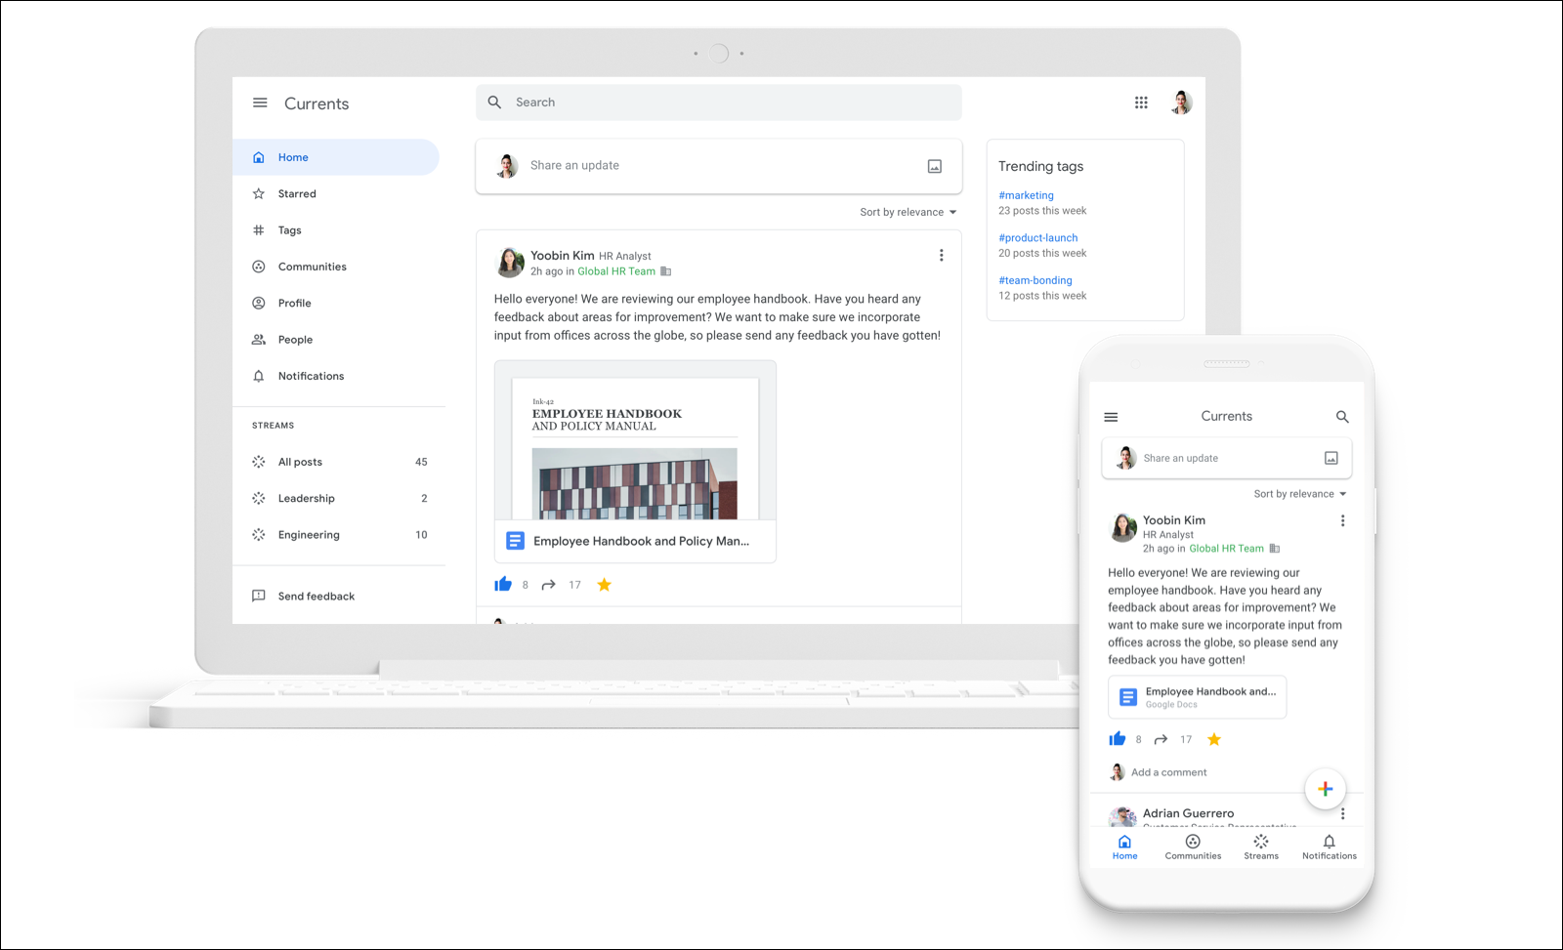Open more options on Adrian Guerrero's post
This screenshot has width=1563, height=950.
point(1343,813)
